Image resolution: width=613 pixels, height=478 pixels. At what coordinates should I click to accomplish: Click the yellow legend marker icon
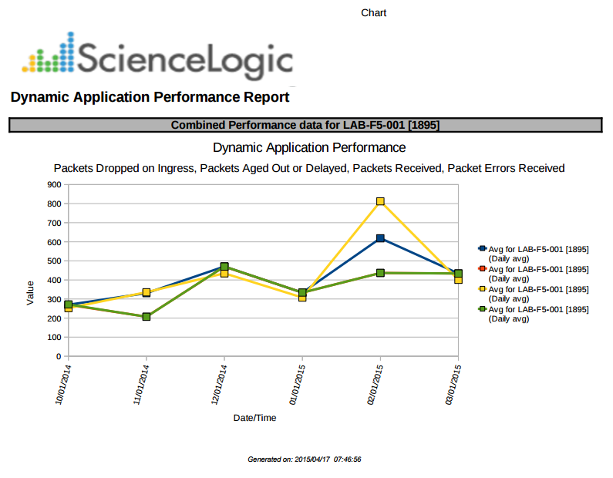click(x=483, y=289)
